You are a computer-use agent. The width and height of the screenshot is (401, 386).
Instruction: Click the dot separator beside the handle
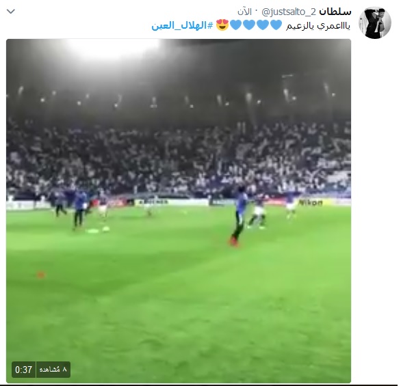(257, 11)
